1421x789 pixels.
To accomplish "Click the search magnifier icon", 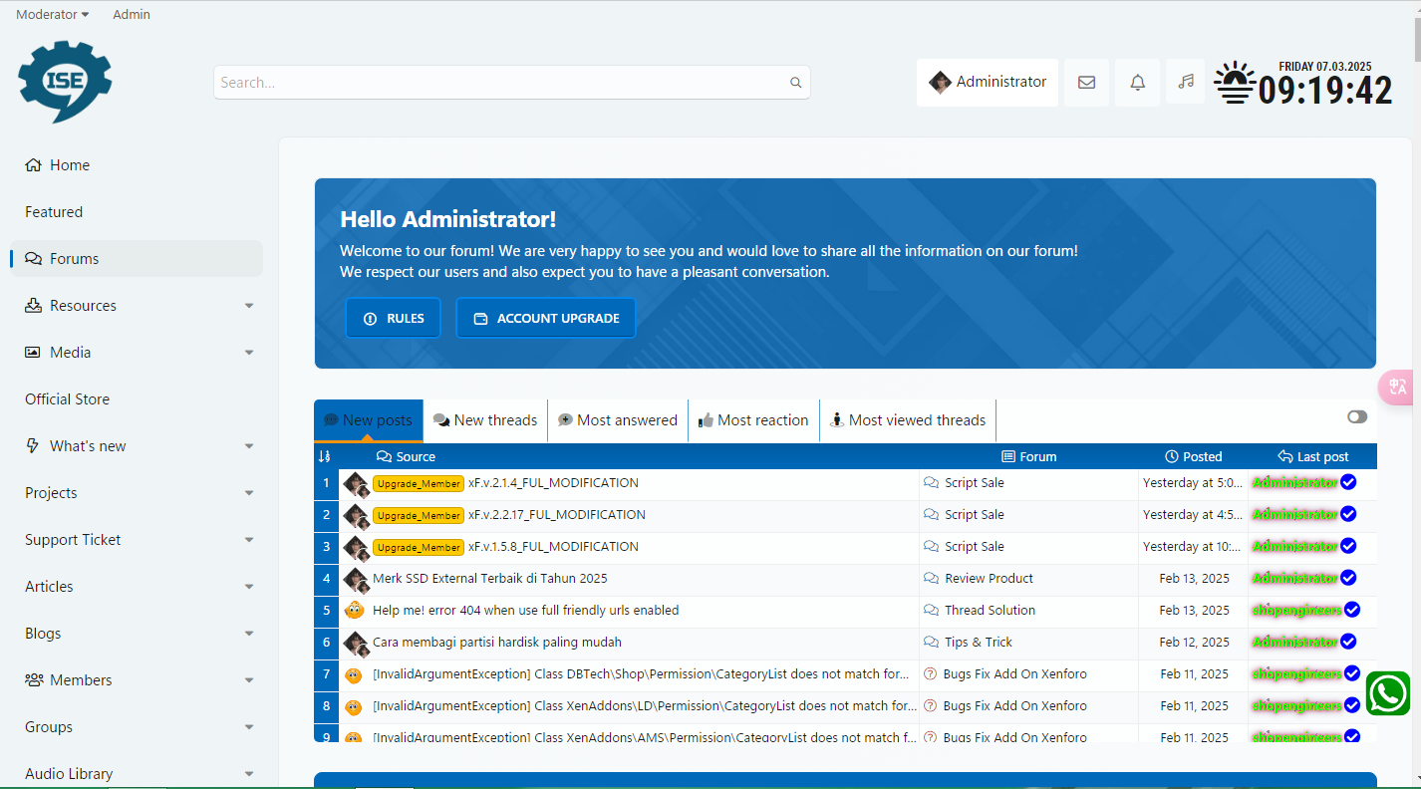I will pos(795,83).
